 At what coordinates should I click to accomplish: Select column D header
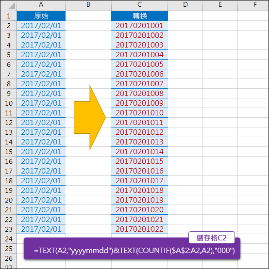coord(185,5)
